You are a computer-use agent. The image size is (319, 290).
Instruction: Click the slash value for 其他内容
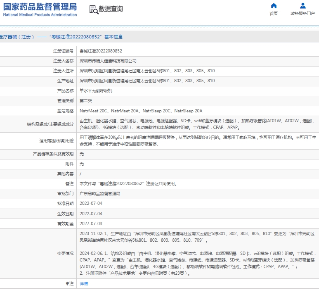80,174
